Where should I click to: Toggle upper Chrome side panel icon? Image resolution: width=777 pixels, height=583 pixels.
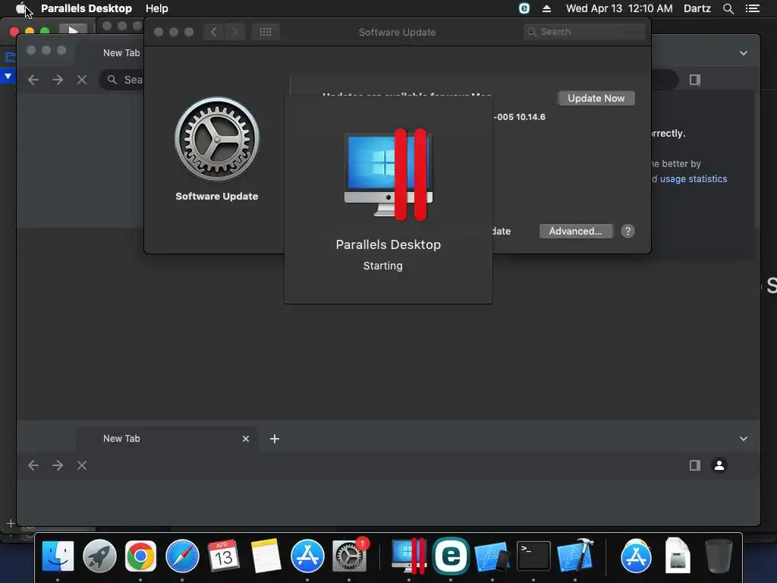[695, 80]
